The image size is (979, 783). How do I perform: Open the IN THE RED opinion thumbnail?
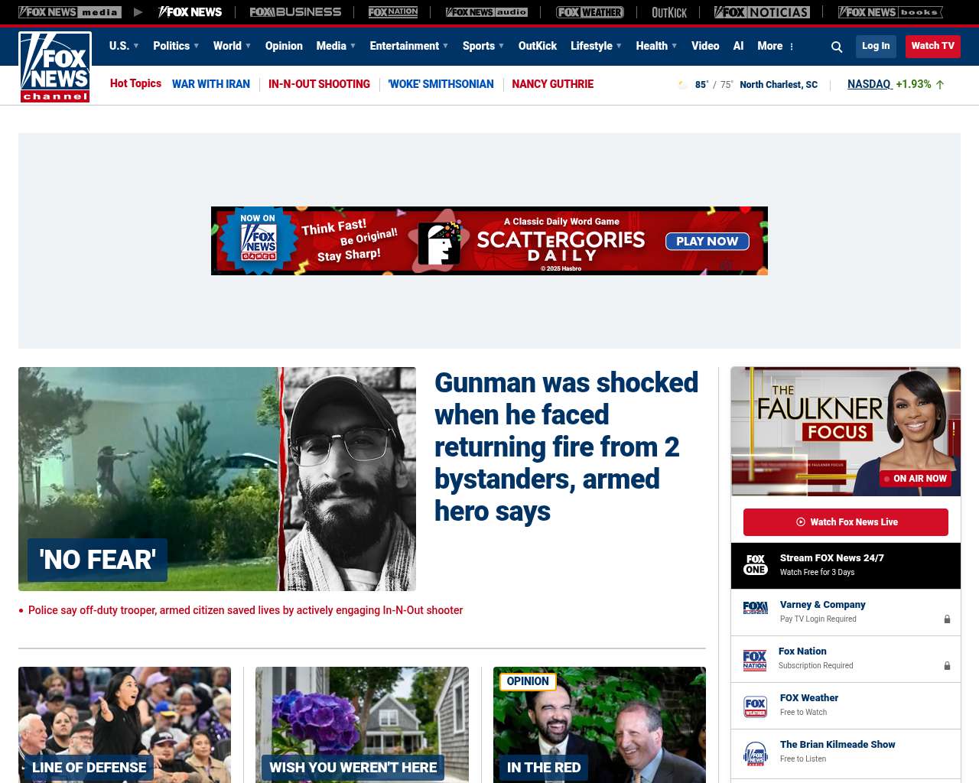point(600,725)
